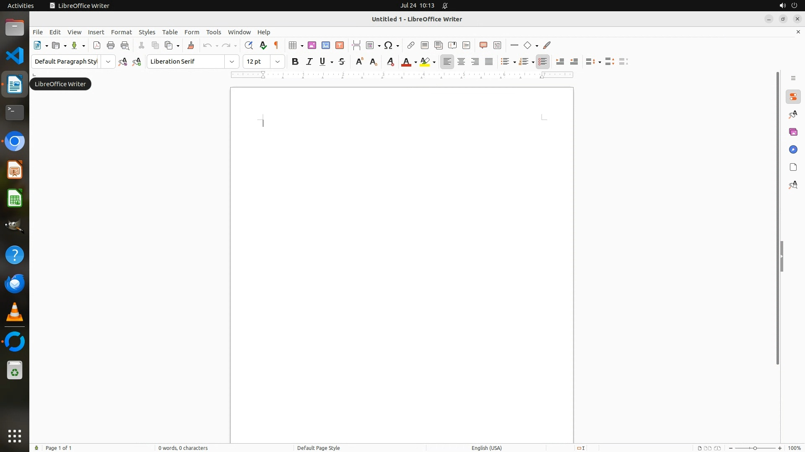805x452 pixels.
Task: Toggle Italic formatting
Action: 309,62
